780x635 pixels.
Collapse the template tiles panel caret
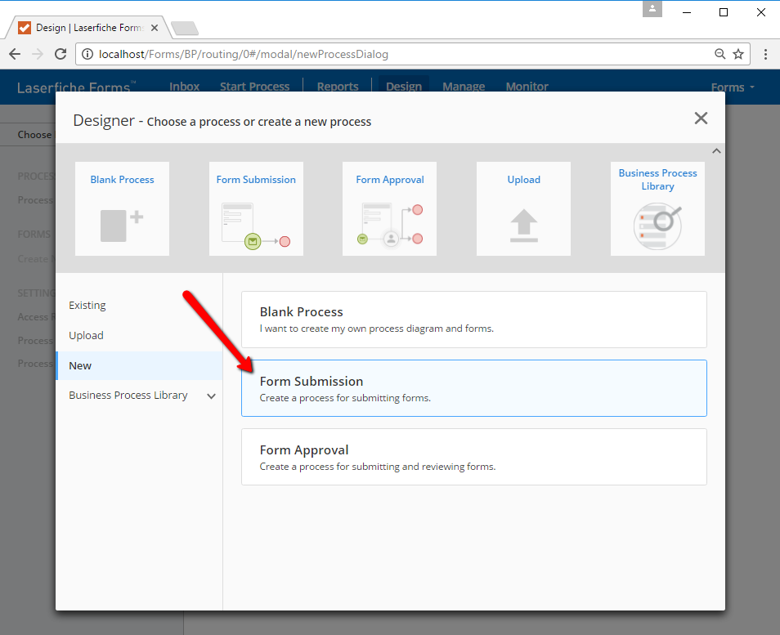click(x=716, y=151)
